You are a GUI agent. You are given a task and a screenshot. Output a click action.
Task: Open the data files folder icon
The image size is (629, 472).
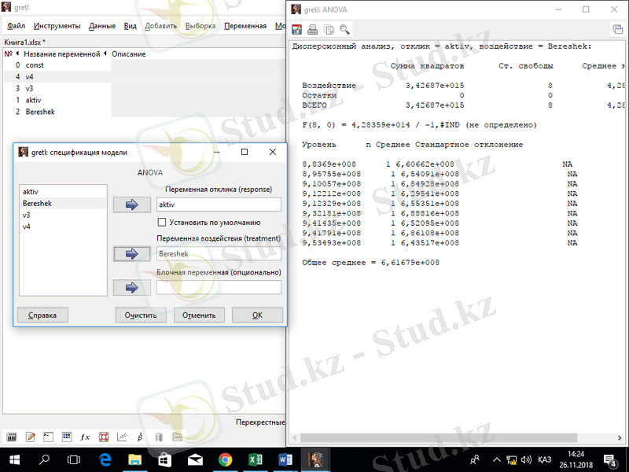(x=178, y=437)
